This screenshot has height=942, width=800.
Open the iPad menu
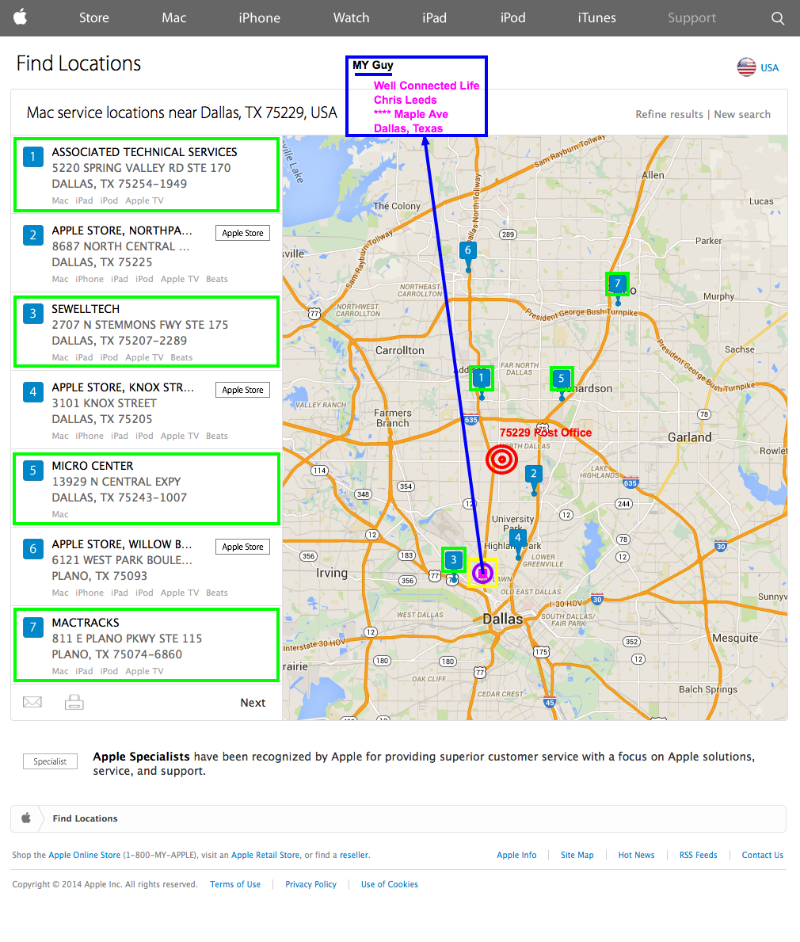coord(434,18)
